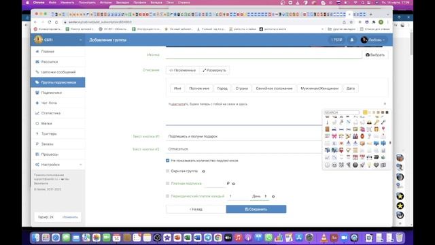Pick the red lantern emoji
Image resolution: width=435 pixels, height=245 pixels.
pyautogui.click(x=362, y=136)
